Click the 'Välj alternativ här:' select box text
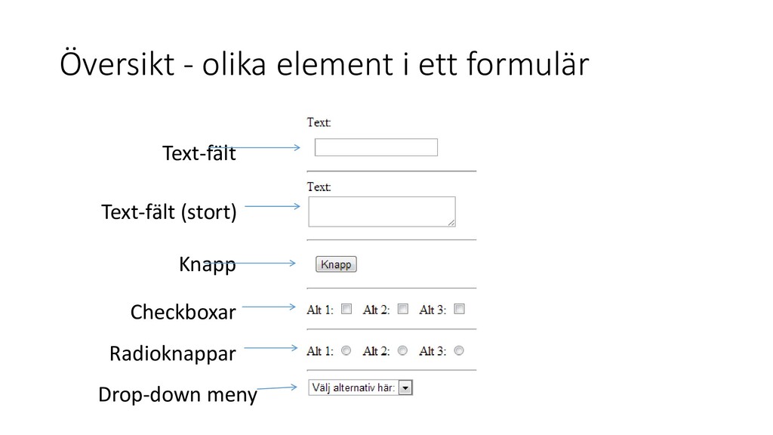The width and height of the screenshot is (773, 435). click(x=353, y=388)
